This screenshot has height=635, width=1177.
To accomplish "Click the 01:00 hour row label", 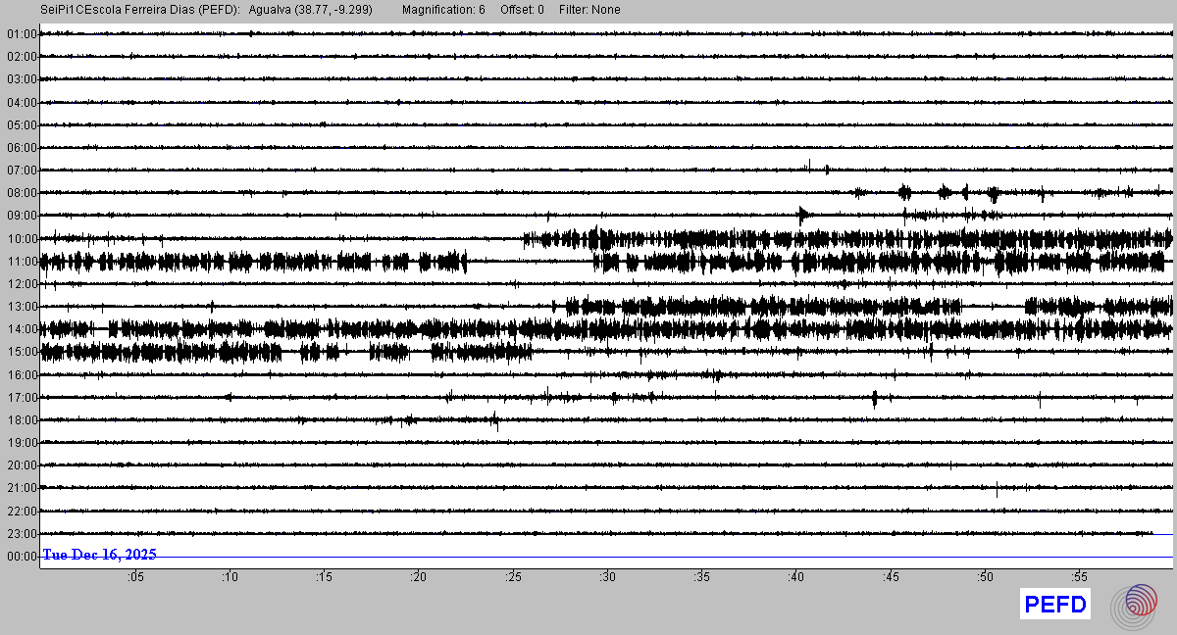I will [22, 34].
